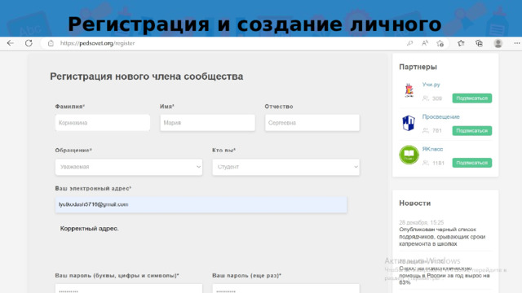Image resolution: width=522 pixels, height=293 pixels.
Task: Click the Учи.ру partner logo
Action: [409, 90]
